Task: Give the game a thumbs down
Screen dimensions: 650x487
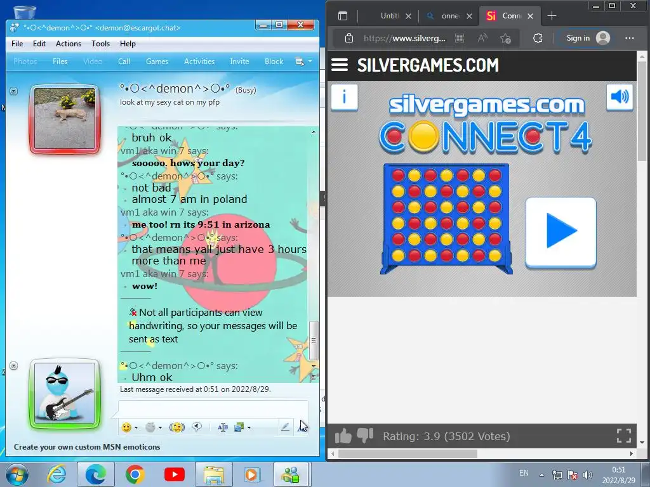Action: tap(365, 436)
